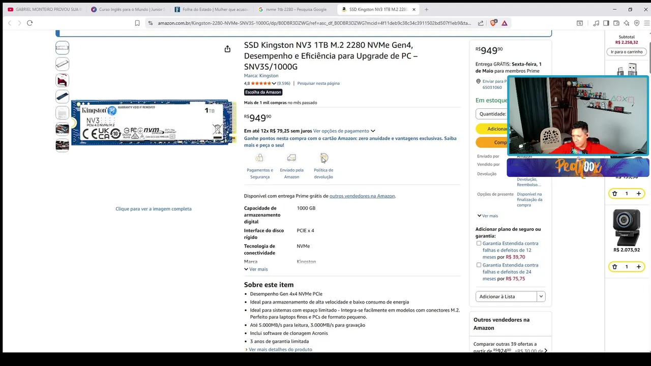This screenshot has height=366, width=651.
Task: Select the fifth white spec-sheet thumbnail
Action: point(62,113)
